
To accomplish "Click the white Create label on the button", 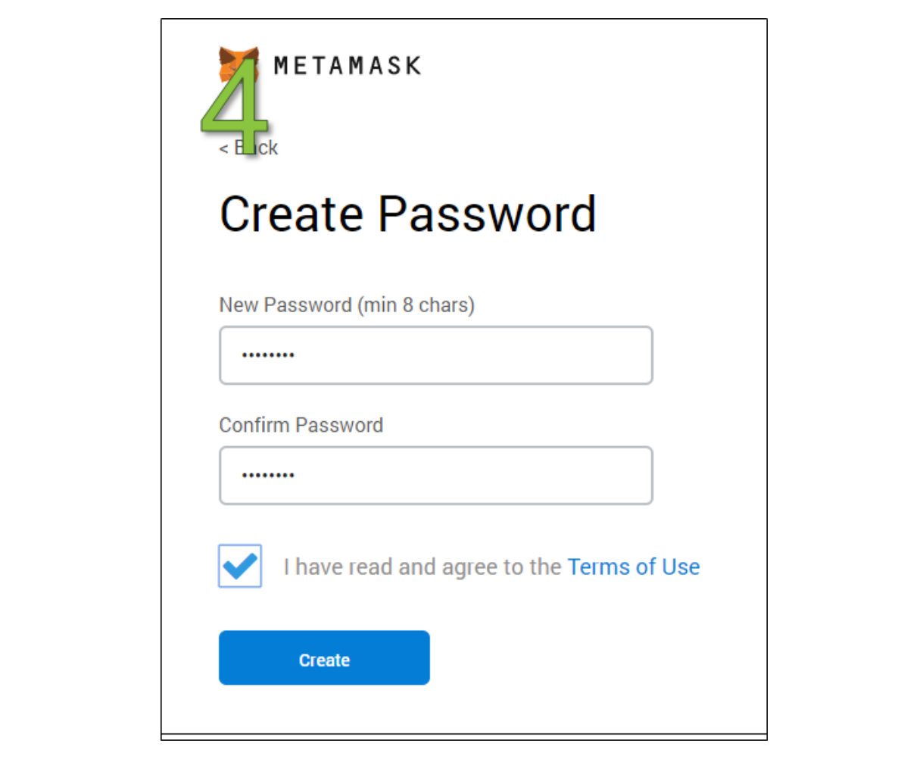I will pyautogui.click(x=324, y=660).
